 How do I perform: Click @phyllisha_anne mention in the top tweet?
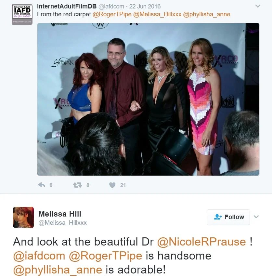(x=207, y=14)
